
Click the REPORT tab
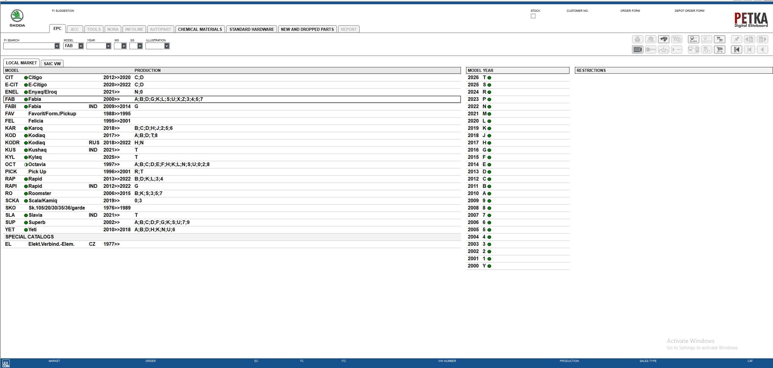tap(349, 29)
